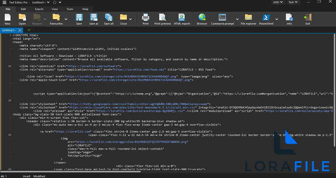Click the <meta charset="utf-8"> line
Image resolution: width=336 pixels, height=178 pixels.
38,46
